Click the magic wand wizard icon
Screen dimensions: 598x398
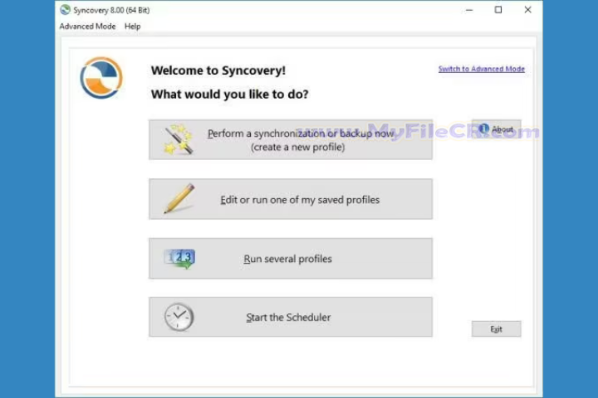[x=179, y=139]
